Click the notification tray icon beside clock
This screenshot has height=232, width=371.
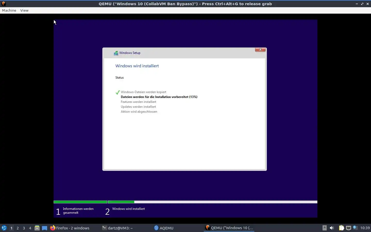(355, 228)
